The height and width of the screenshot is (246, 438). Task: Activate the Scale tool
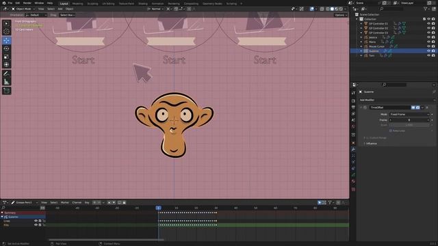[x=6, y=57]
